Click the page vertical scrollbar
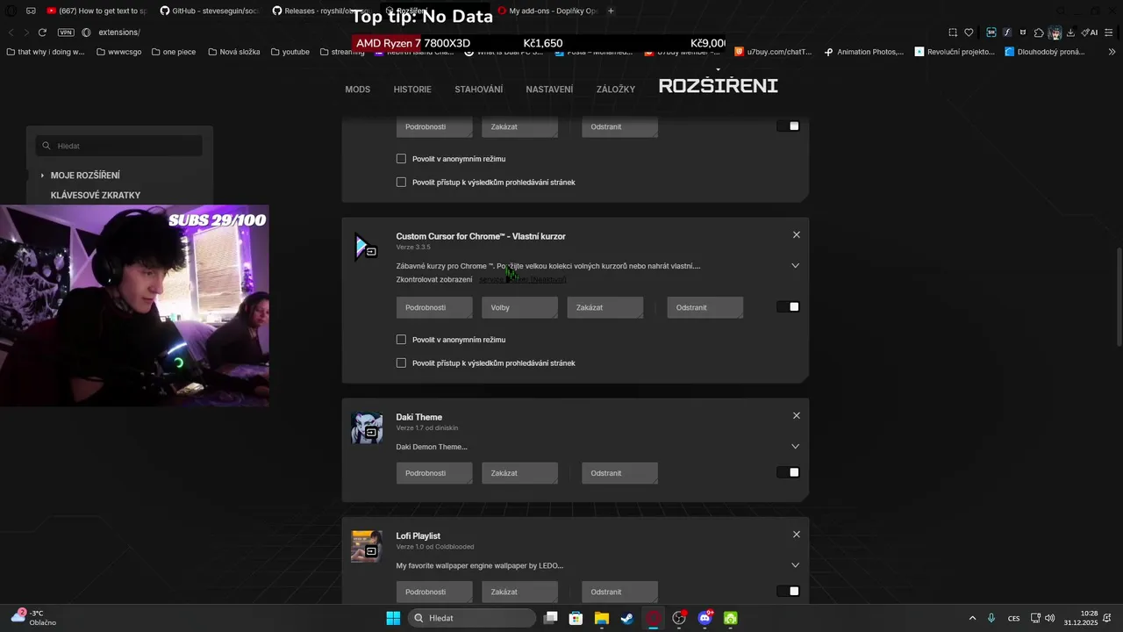 [x=1119, y=298]
